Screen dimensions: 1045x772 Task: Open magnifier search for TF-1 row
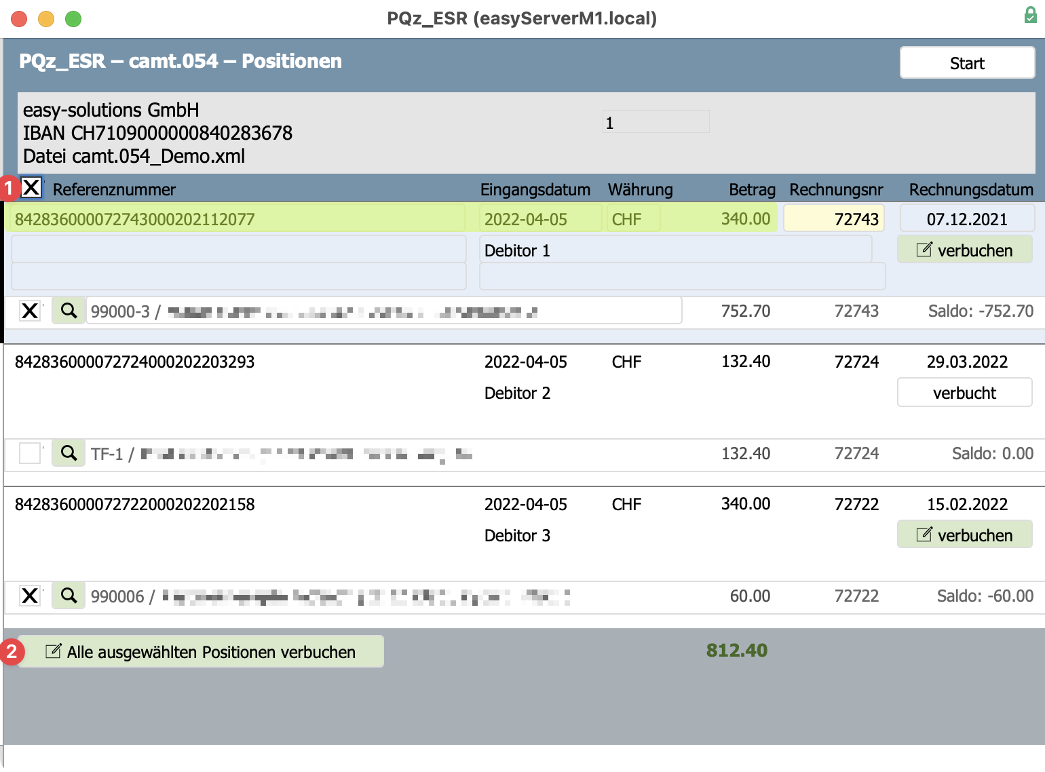click(x=69, y=453)
